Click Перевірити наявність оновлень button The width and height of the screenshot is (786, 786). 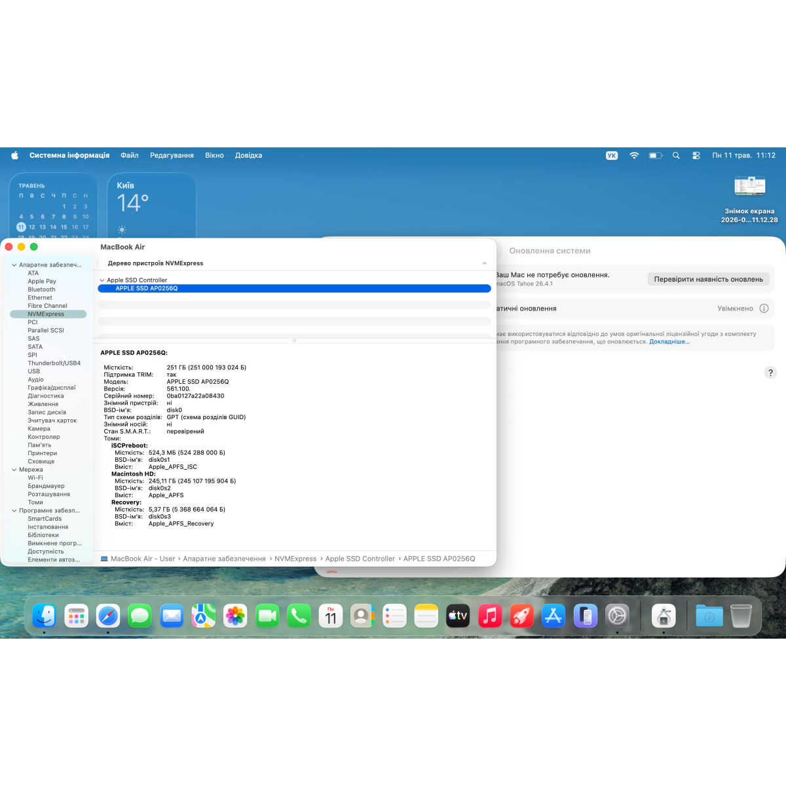click(708, 279)
